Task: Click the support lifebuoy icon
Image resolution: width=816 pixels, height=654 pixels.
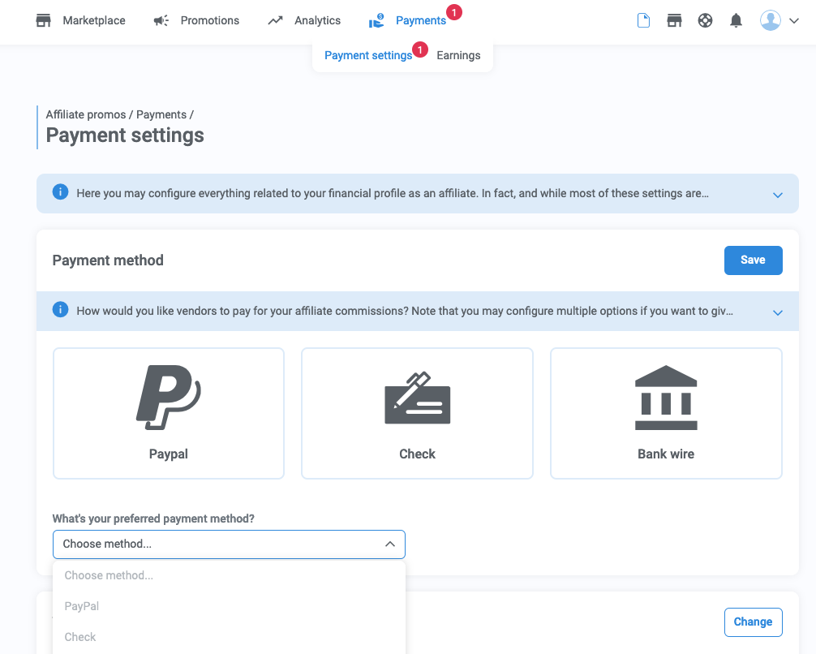Action: click(705, 21)
